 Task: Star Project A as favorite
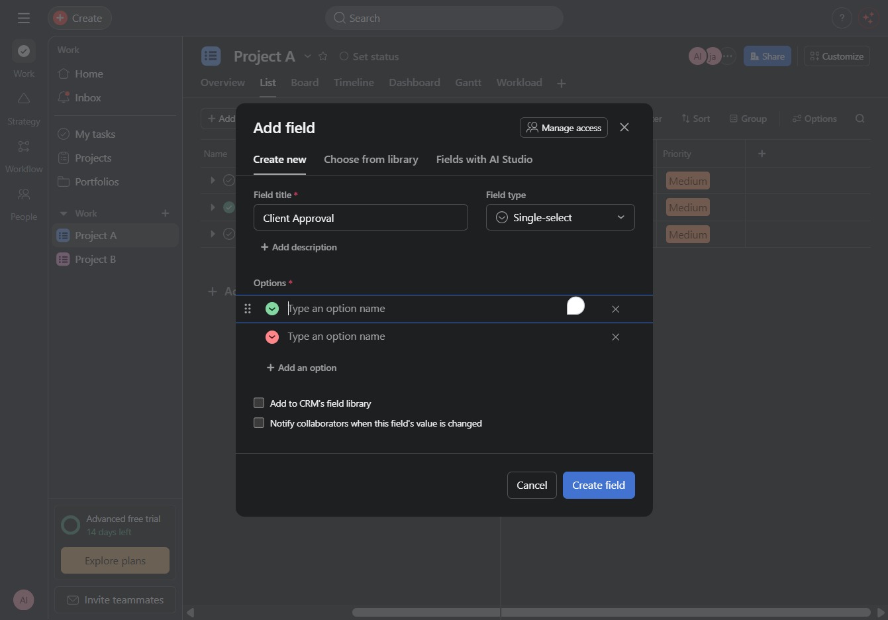click(x=323, y=56)
